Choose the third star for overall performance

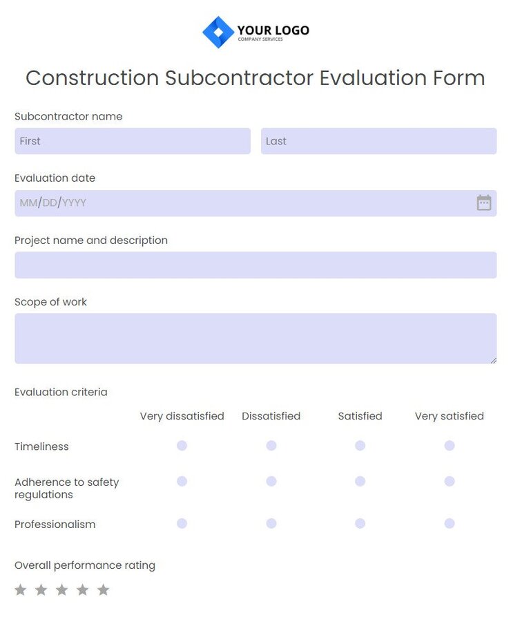pyautogui.click(x=62, y=590)
